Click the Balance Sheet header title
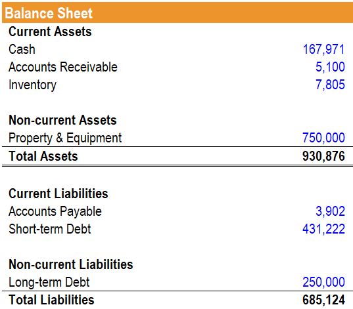The image size is (353, 309). tap(49, 13)
